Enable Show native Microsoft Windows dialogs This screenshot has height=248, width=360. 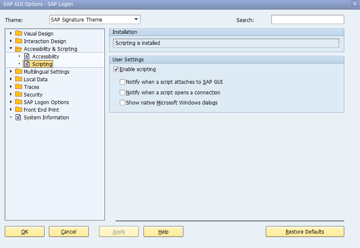point(123,102)
